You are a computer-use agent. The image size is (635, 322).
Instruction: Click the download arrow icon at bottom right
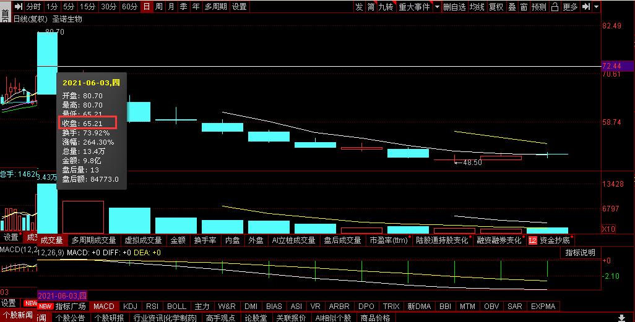click(621, 318)
